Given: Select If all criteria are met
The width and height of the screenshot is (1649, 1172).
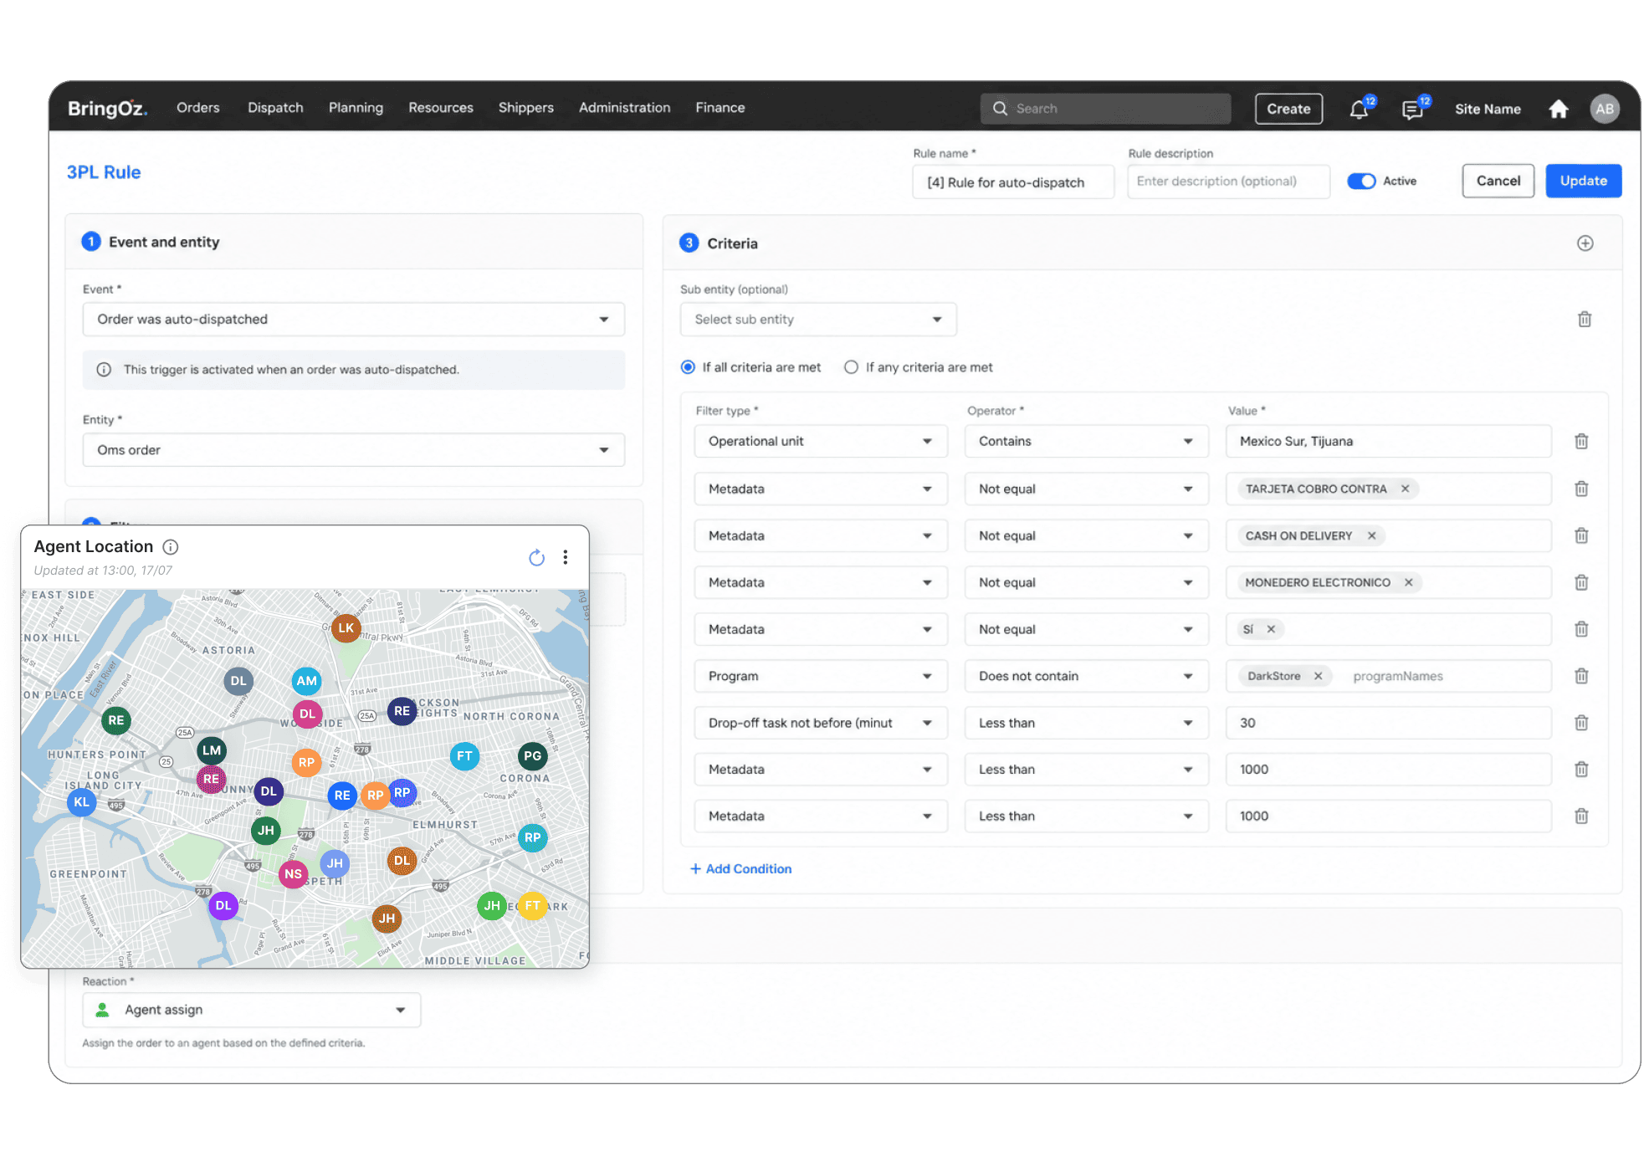Looking at the screenshot, I should (688, 367).
